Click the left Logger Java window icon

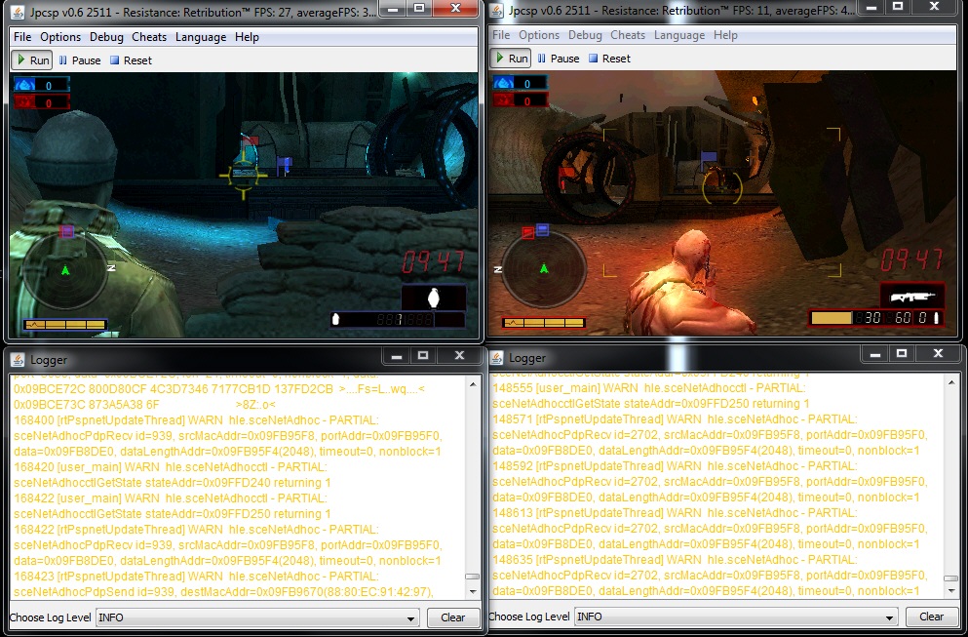pyautogui.click(x=18, y=358)
